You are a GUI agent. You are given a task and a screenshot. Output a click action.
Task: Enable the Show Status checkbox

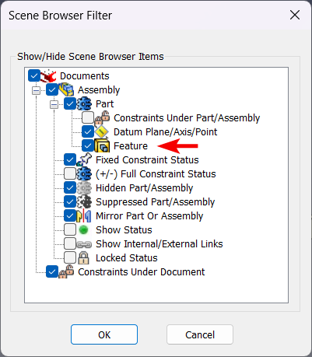[x=70, y=229]
